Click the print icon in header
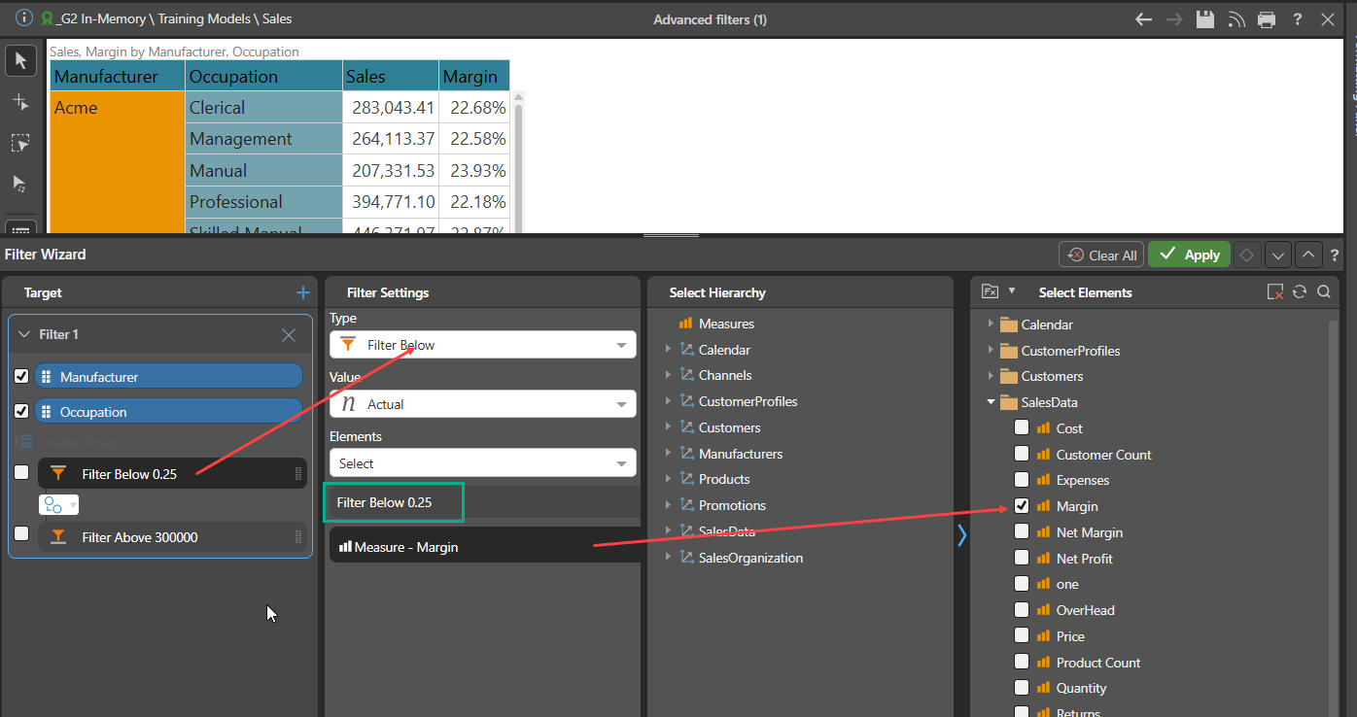1357x717 pixels. point(1266,19)
